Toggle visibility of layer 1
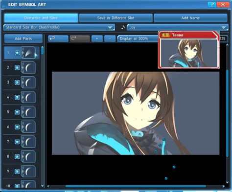 tap(17, 53)
